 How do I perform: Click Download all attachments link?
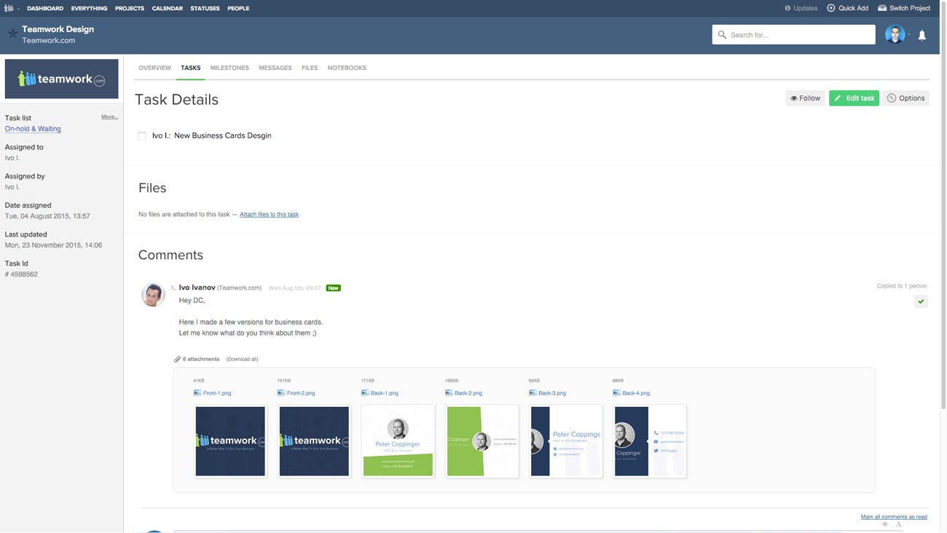point(242,359)
